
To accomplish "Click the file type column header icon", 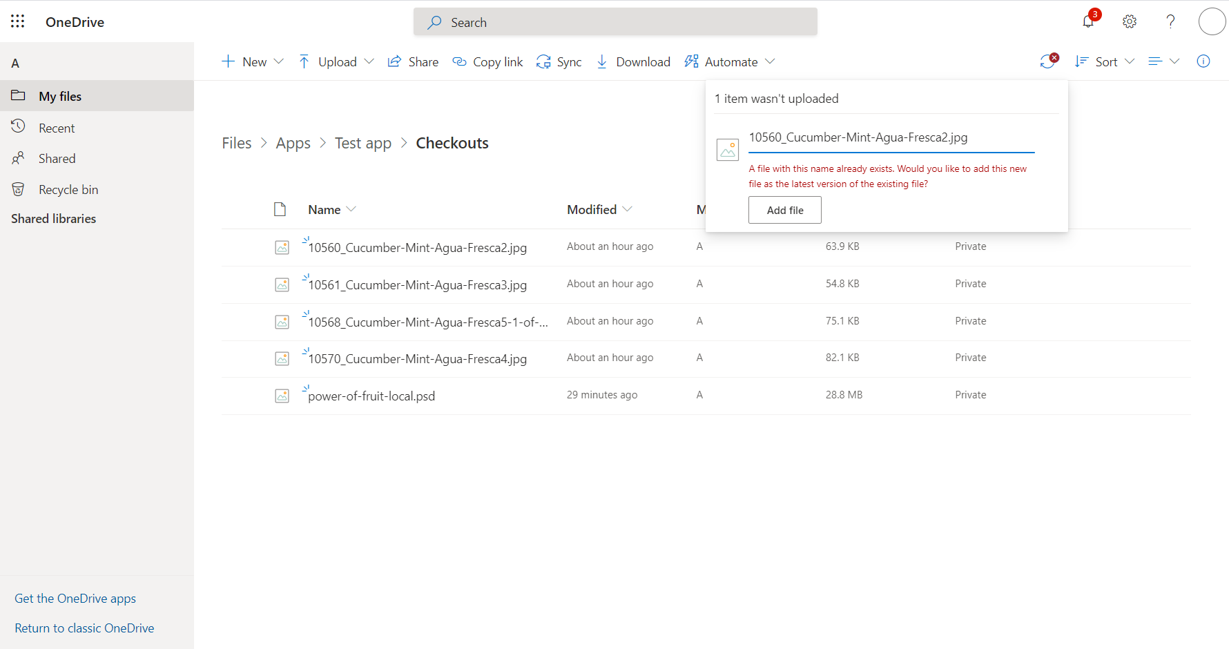I will click(x=280, y=209).
